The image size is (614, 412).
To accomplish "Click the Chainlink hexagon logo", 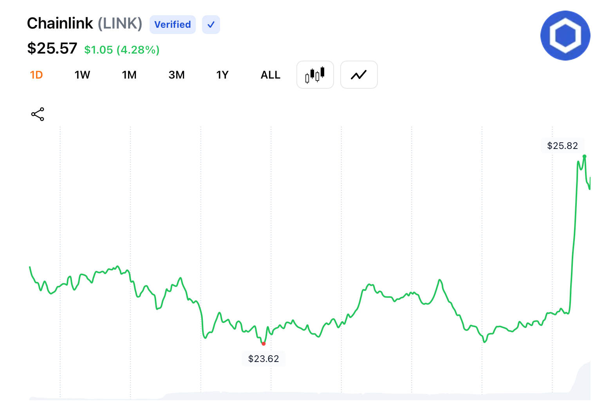I will [565, 36].
